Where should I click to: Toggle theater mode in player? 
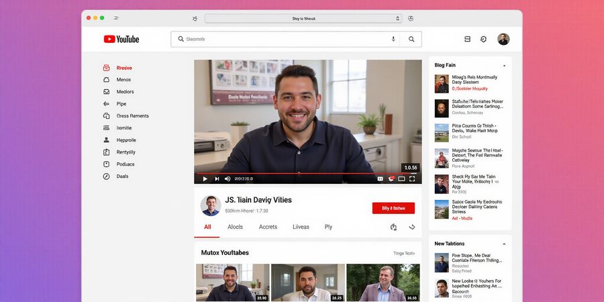401,179
